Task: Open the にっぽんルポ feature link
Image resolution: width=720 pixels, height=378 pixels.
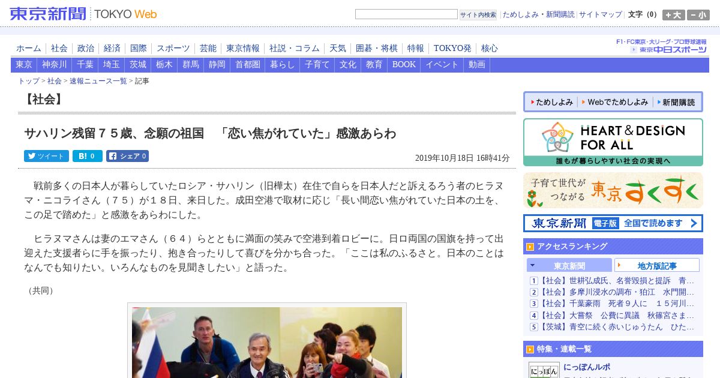Action: 587,367
